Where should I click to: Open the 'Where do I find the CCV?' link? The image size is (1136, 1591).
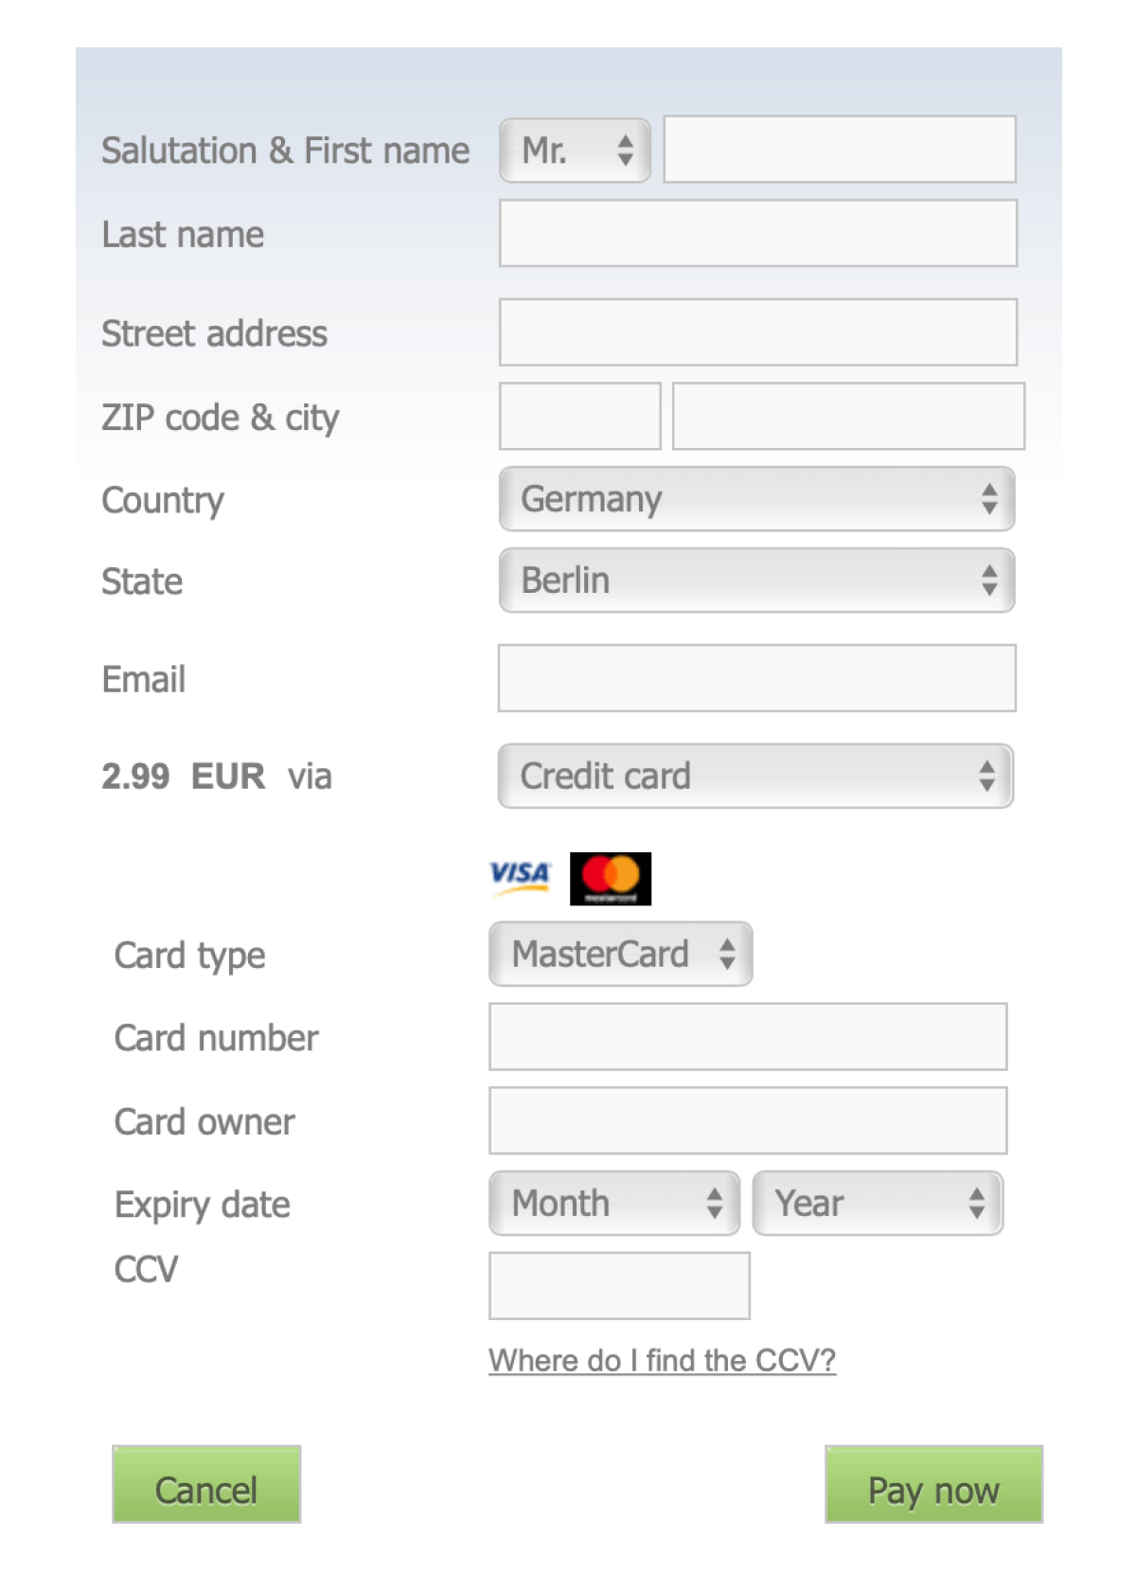coord(661,1361)
